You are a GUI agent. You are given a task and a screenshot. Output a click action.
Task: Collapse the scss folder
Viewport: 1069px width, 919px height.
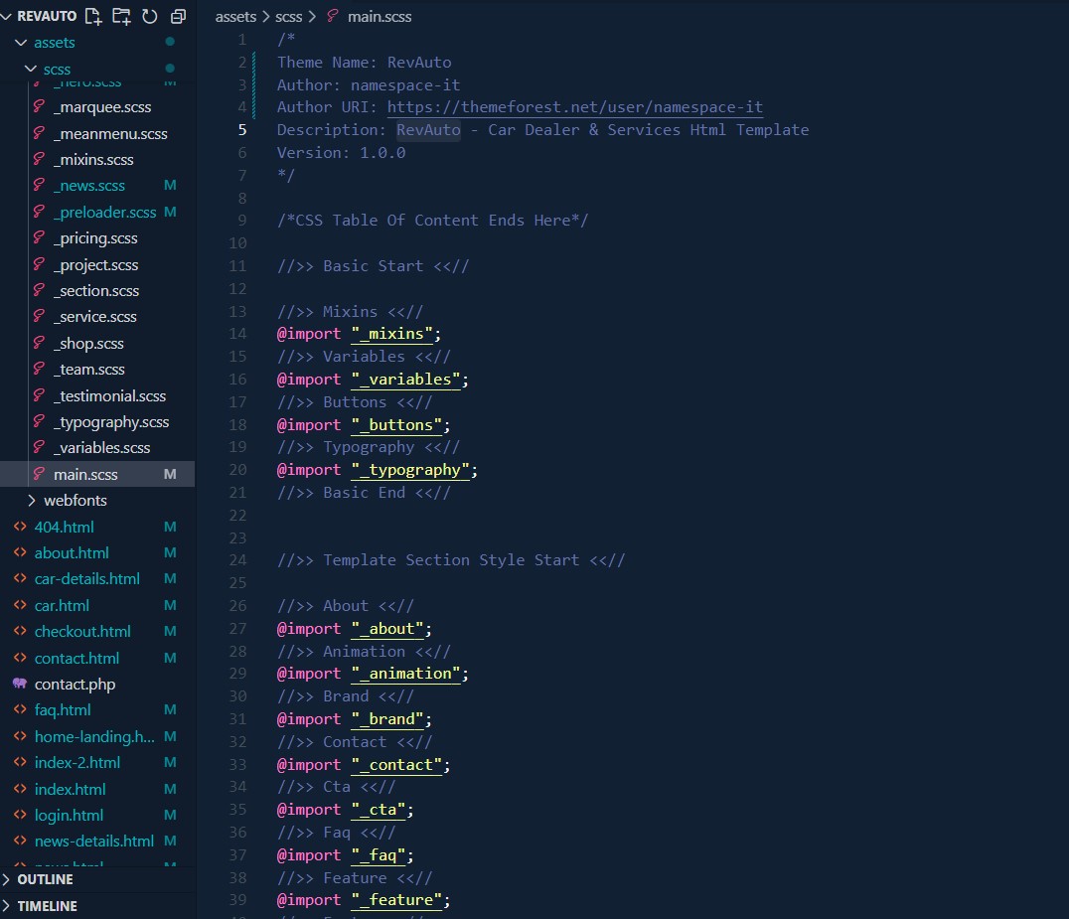32,70
